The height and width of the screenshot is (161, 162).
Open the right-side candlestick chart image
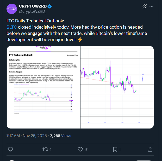[117, 87]
